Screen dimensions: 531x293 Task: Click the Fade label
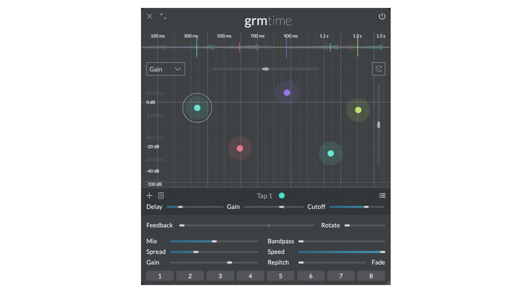click(379, 262)
